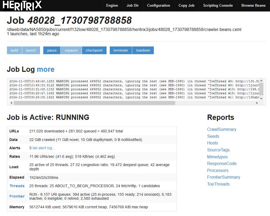This screenshot has height=216, width=270.
Task: Click the Heritrix logo
Action: click(x=22, y=6)
